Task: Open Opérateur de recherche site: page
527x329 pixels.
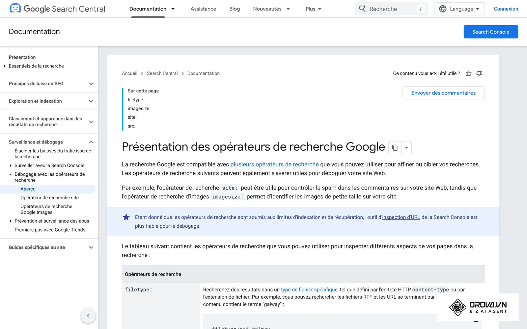Action: click(50, 198)
